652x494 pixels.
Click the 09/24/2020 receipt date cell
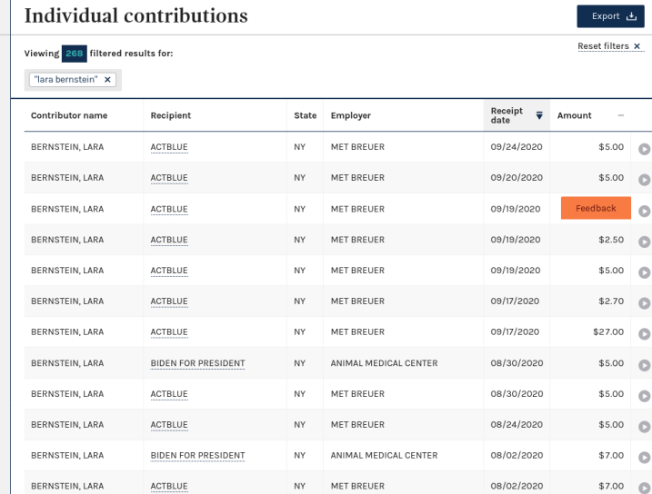[x=517, y=147]
